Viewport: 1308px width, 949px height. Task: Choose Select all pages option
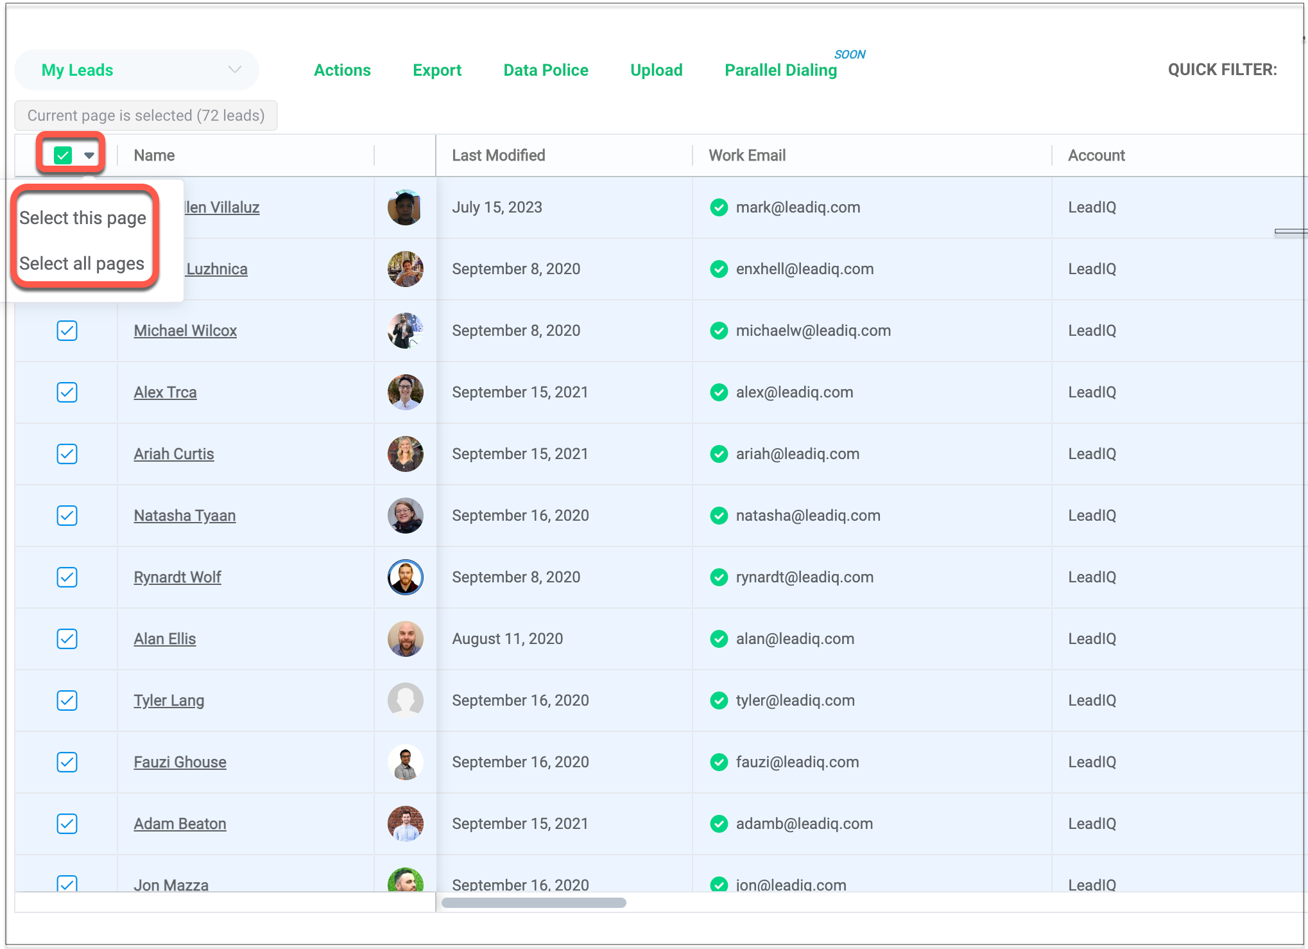pos(82,264)
